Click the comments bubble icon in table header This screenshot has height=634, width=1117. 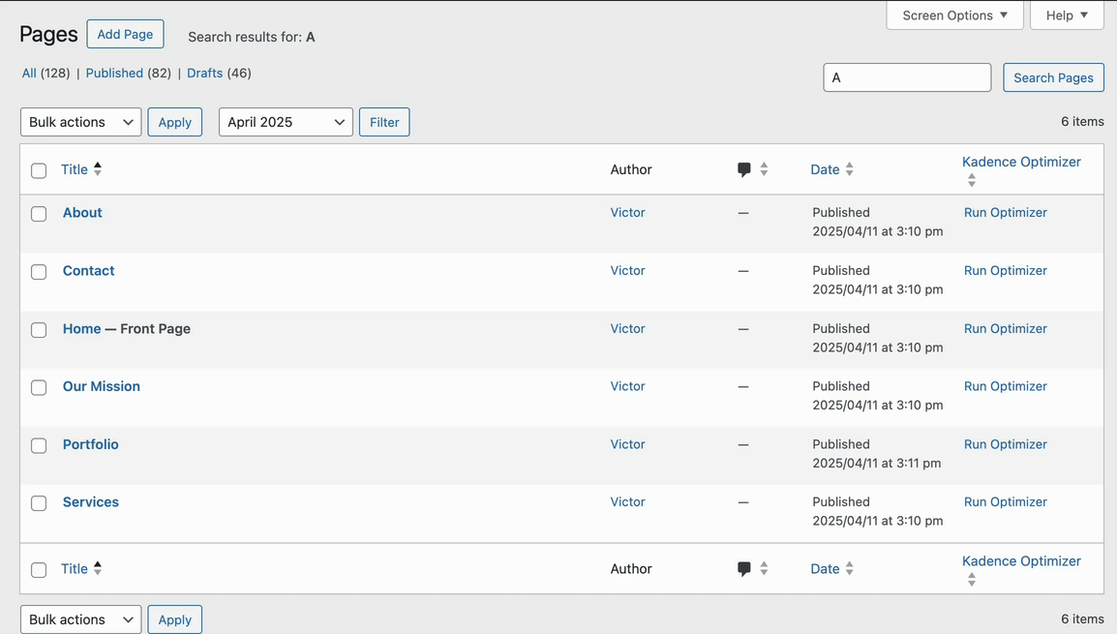coord(743,169)
